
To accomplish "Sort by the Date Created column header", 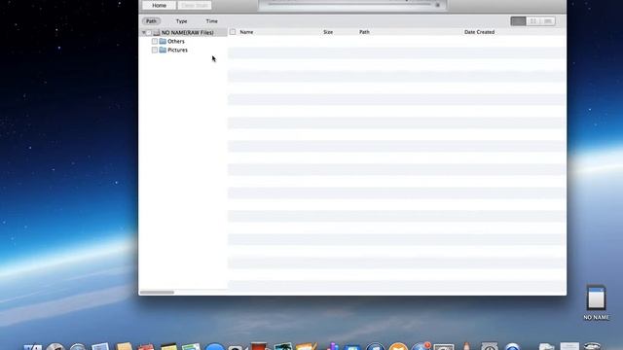I will point(479,32).
